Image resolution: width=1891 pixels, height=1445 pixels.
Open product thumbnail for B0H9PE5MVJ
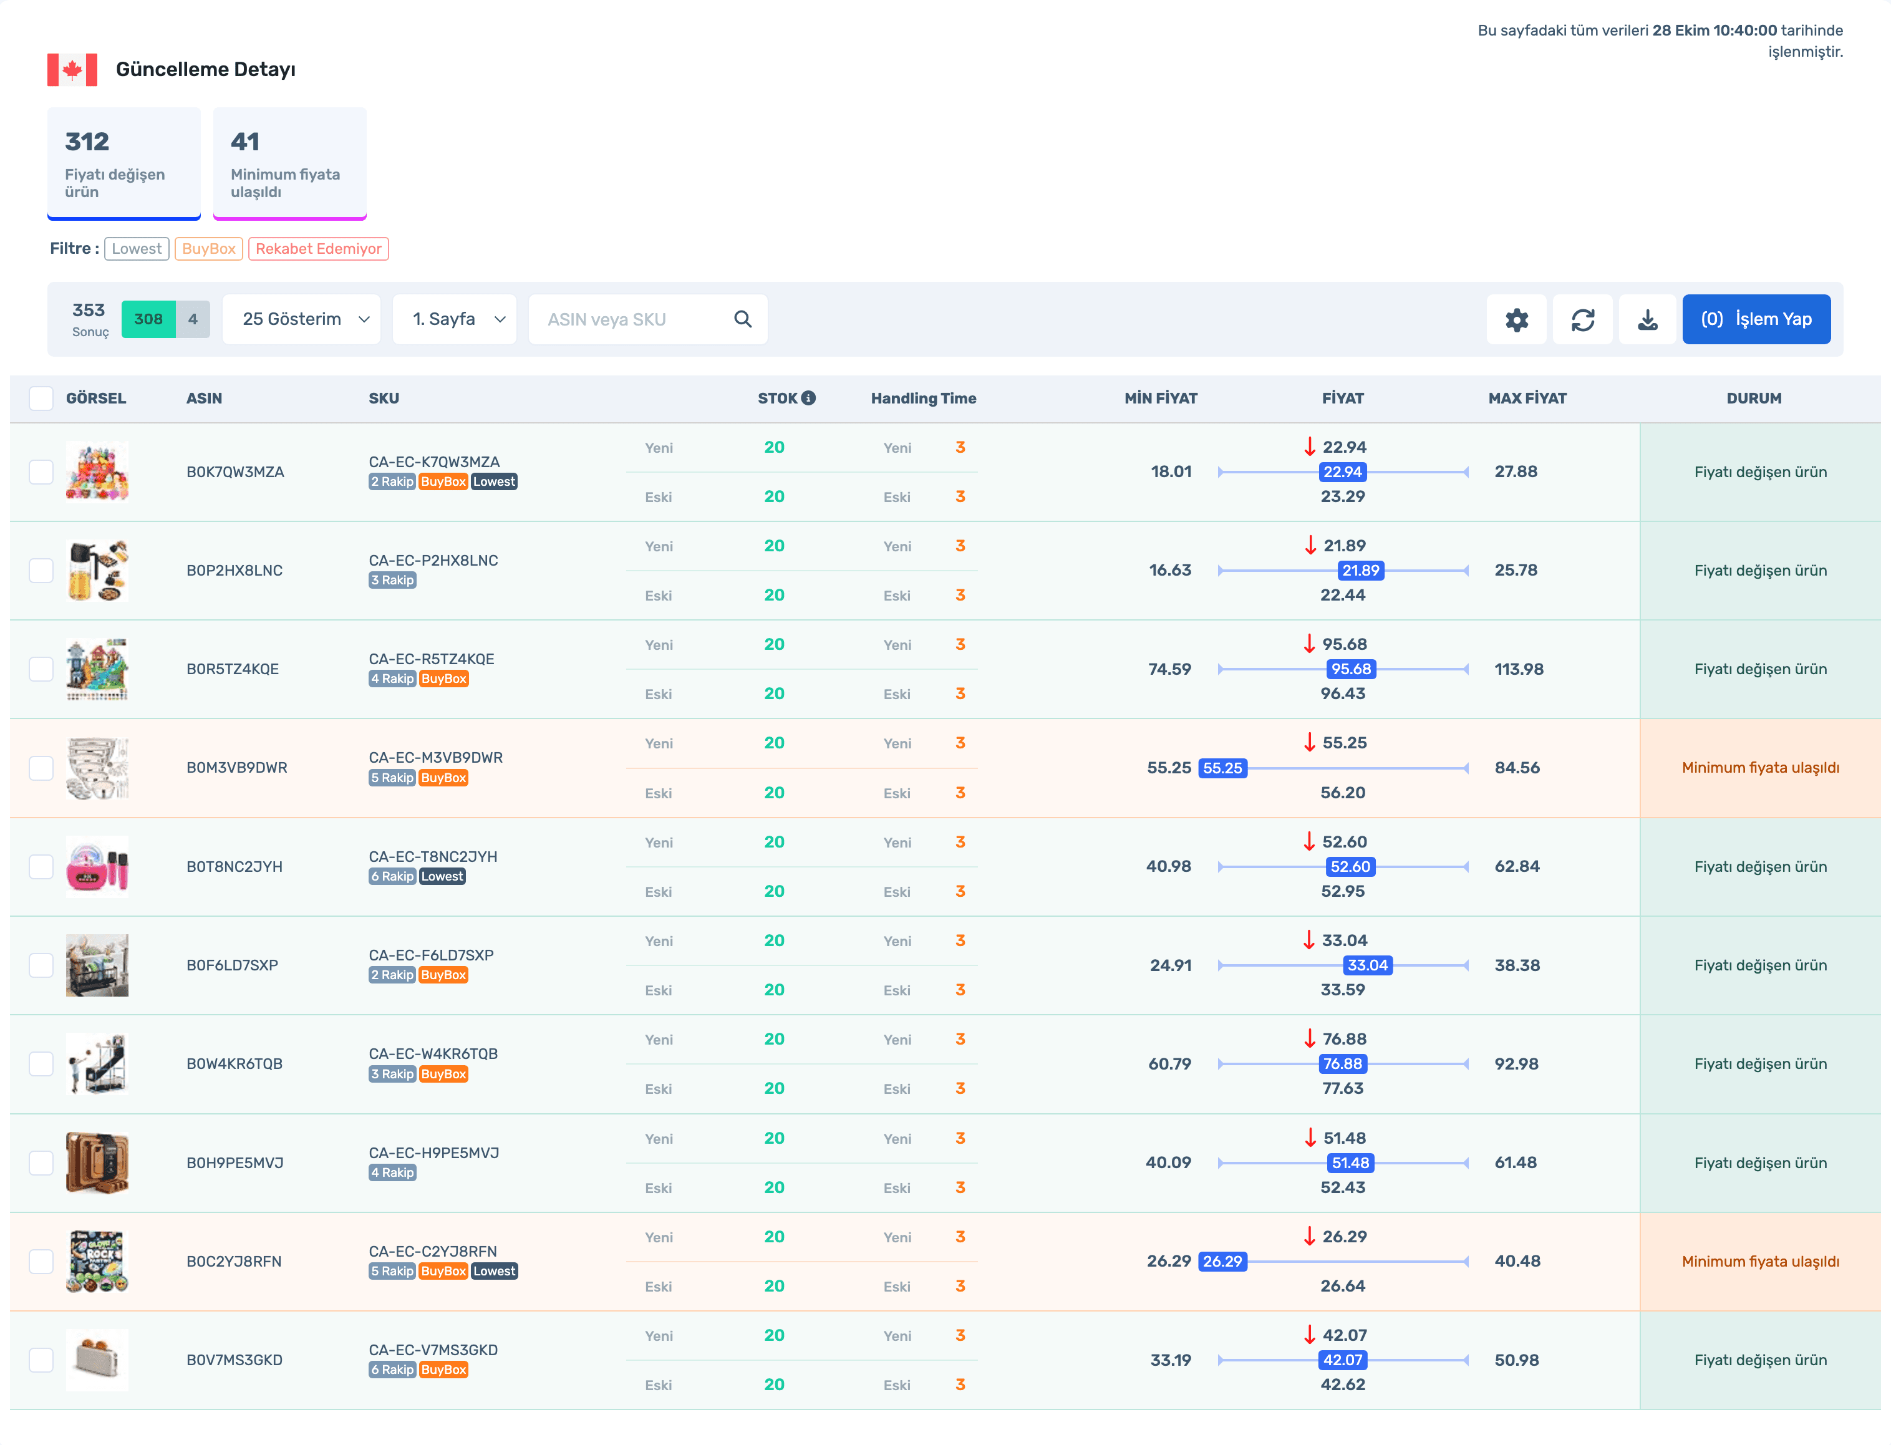point(97,1163)
